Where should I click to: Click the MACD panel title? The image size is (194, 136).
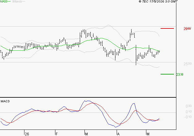[5, 101]
